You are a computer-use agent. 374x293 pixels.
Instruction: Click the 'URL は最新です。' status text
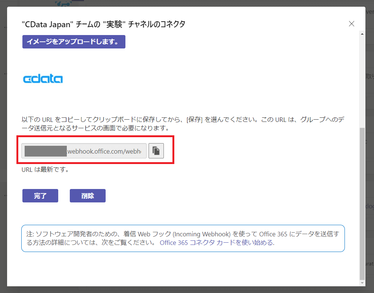pos(45,170)
